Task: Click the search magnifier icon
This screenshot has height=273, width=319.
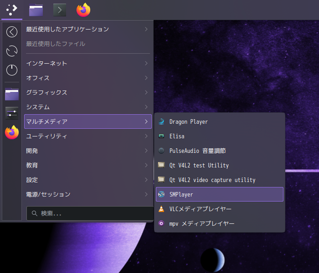Action: click(34, 213)
